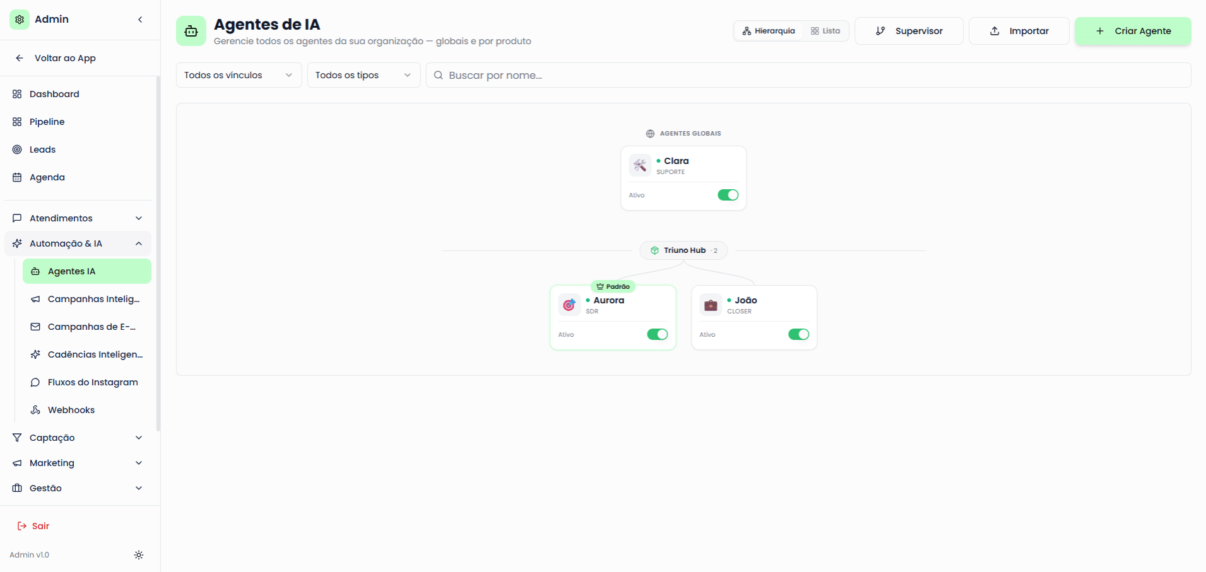
Task: Collapse the Automação & IA section
Action: [78, 243]
